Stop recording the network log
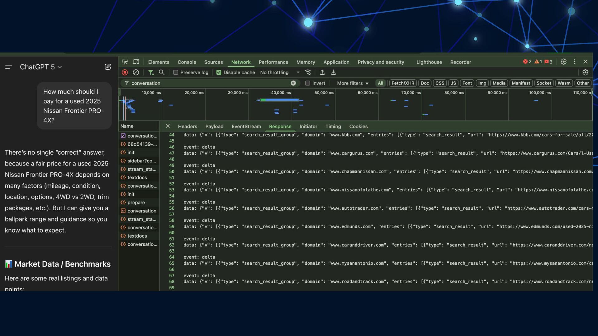598x336 pixels. click(x=125, y=72)
